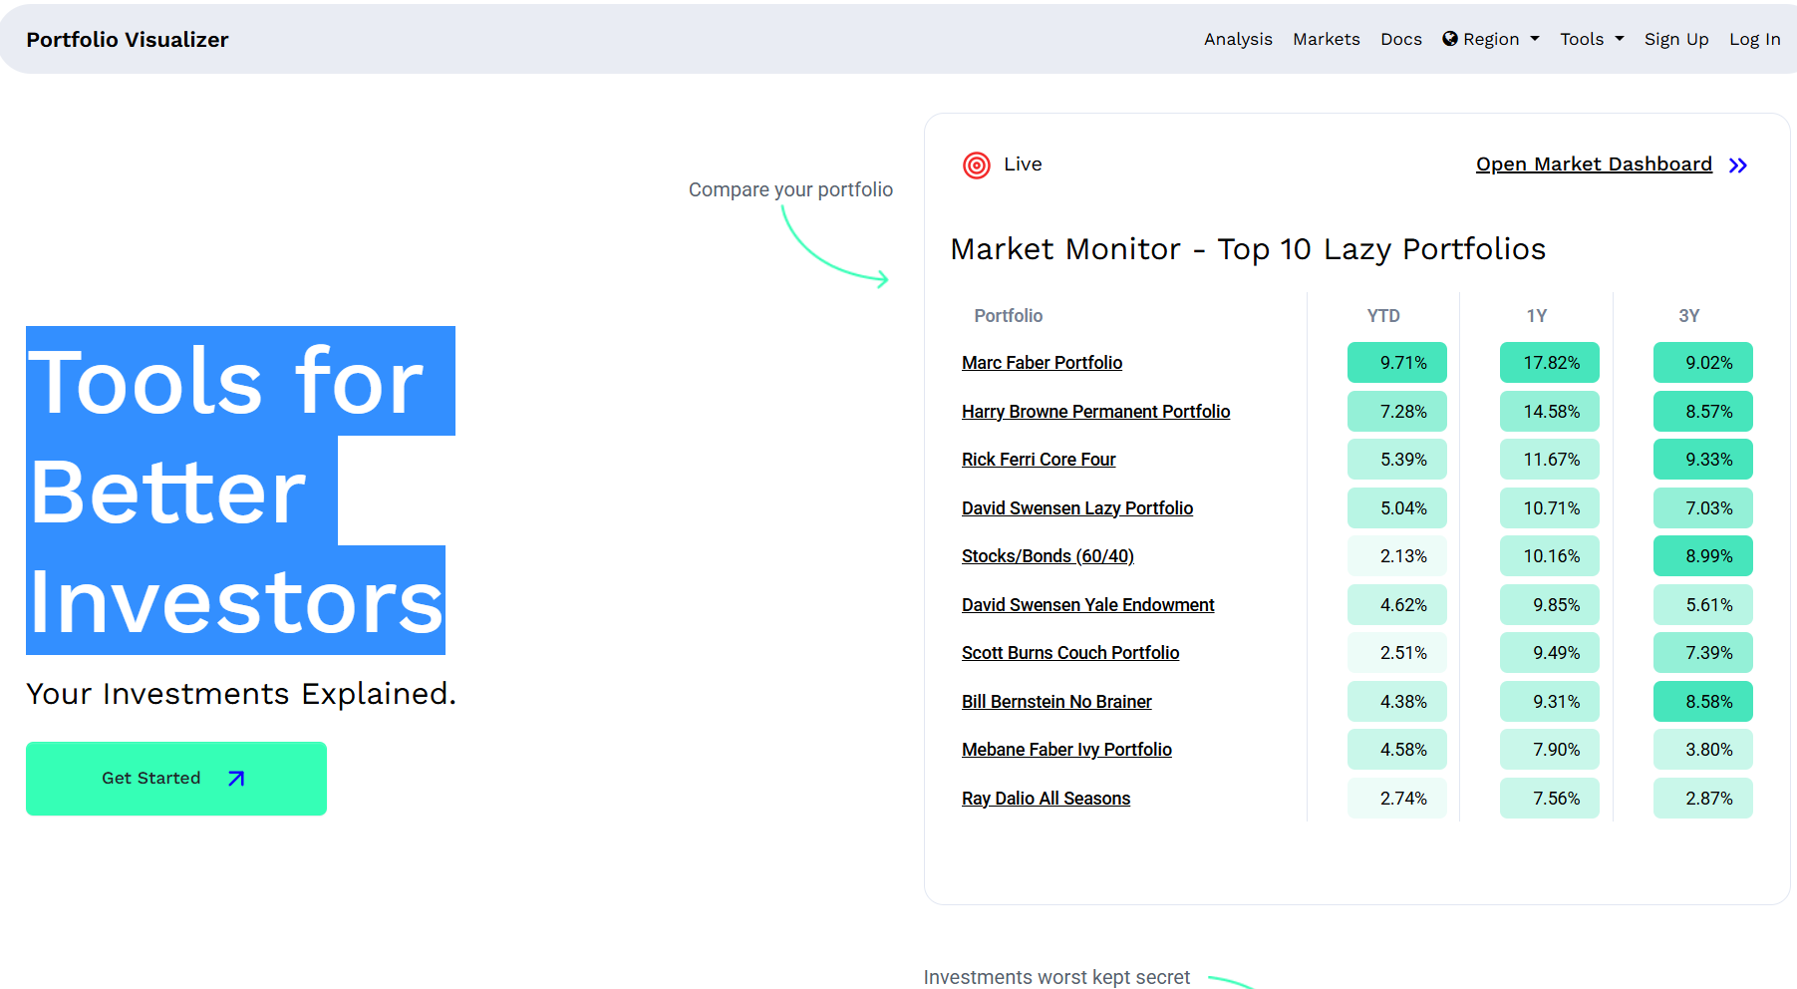Click the 2.87% 3Y cell
This screenshot has height=989, width=1797.
1703,799
